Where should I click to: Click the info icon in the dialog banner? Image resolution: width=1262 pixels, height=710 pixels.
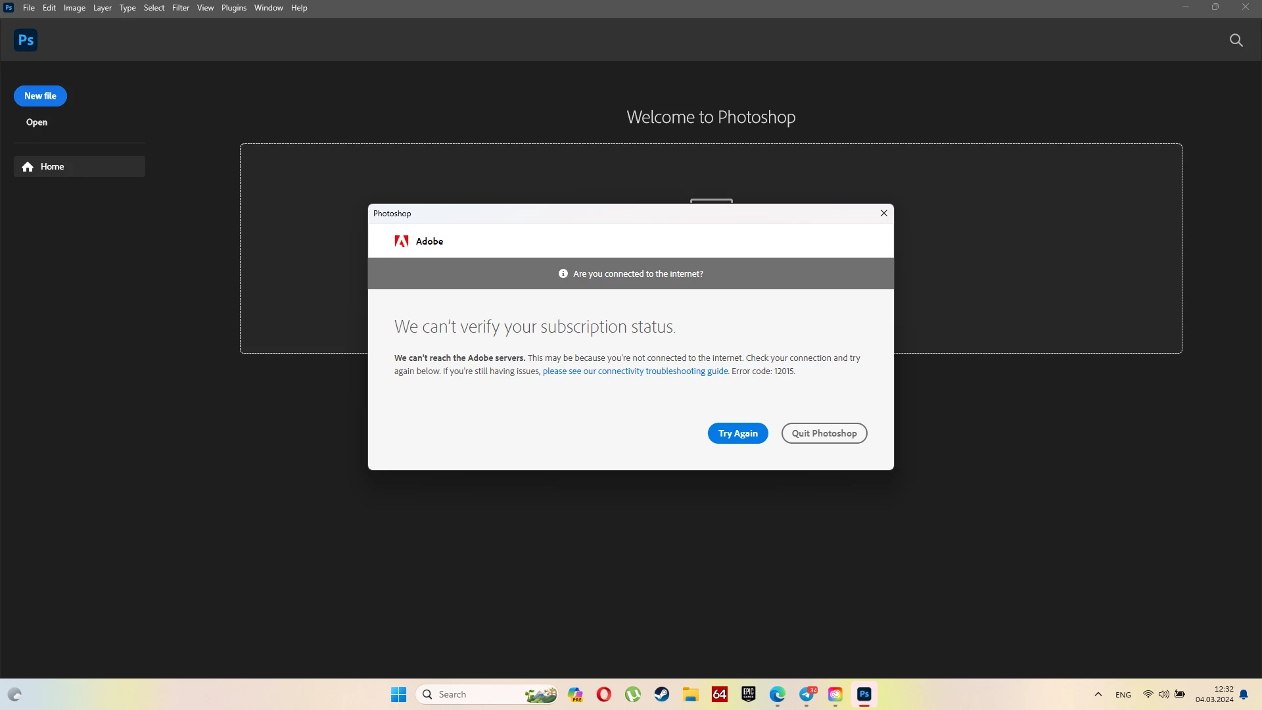tap(563, 273)
